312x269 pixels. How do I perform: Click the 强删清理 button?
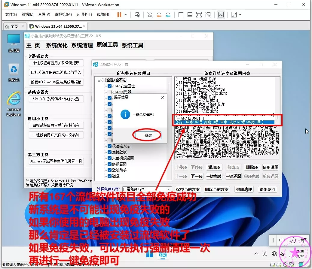(244, 189)
